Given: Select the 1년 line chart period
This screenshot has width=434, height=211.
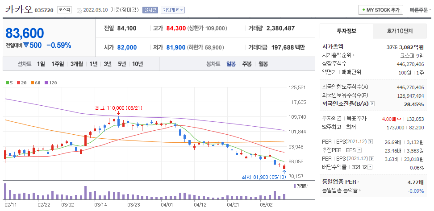Looking at the screenshot, I should pyautogui.click(x=93, y=64).
